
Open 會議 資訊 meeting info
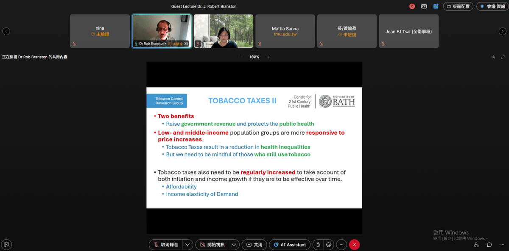click(x=492, y=6)
